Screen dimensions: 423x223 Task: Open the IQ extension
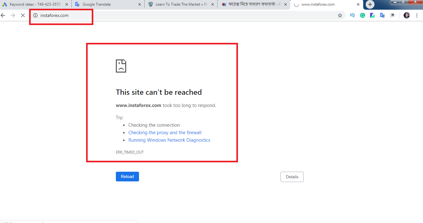(x=353, y=15)
